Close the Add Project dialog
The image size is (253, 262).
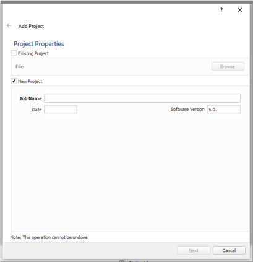(239, 10)
